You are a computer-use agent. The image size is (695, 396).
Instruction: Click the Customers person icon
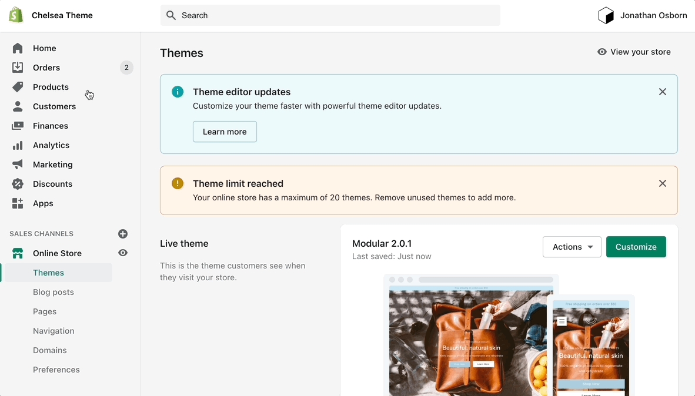[x=18, y=106]
